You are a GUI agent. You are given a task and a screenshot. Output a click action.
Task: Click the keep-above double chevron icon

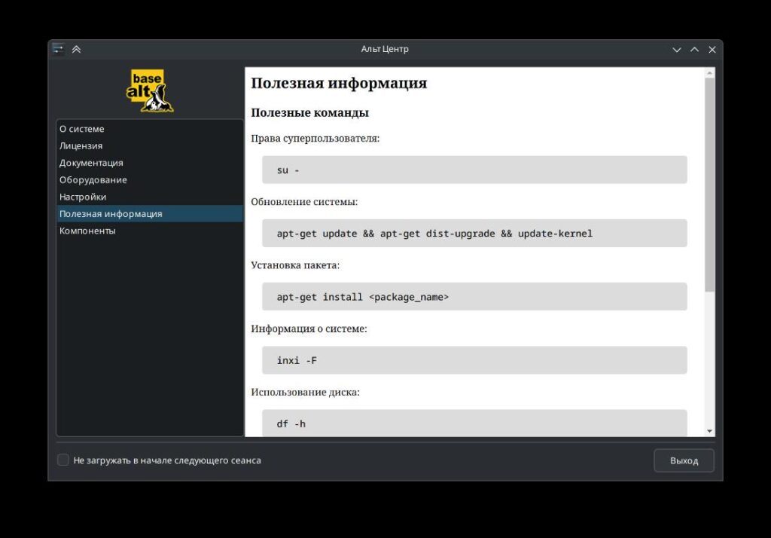[x=76, y=49]
